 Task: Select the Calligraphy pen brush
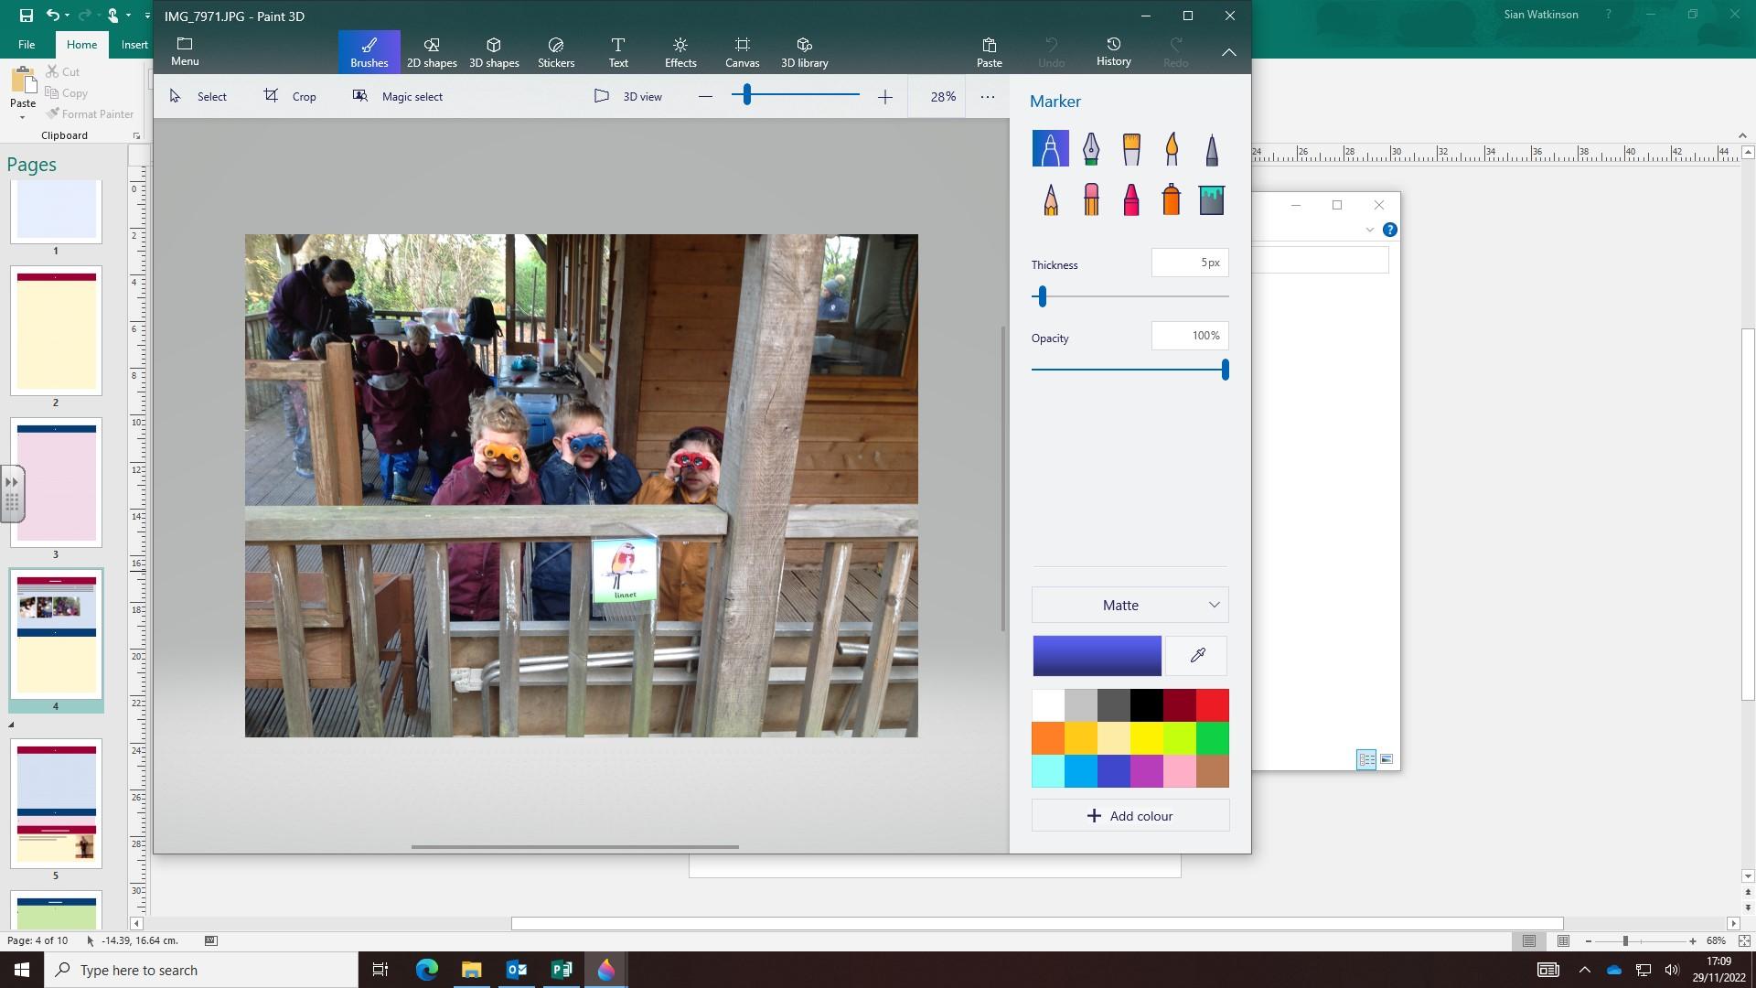point(1090,148)
